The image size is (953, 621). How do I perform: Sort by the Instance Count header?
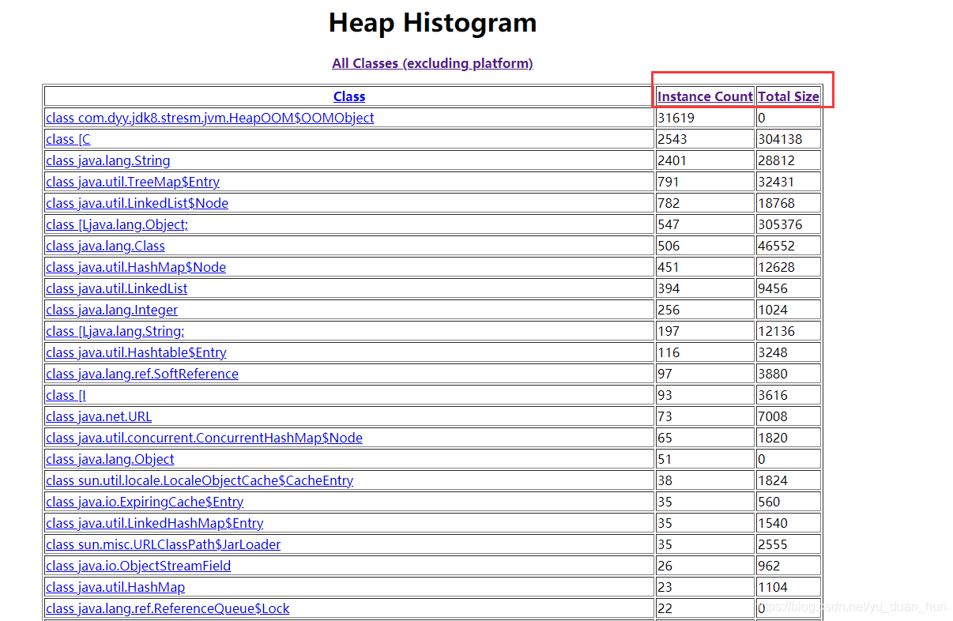click(x=705, y=96)
